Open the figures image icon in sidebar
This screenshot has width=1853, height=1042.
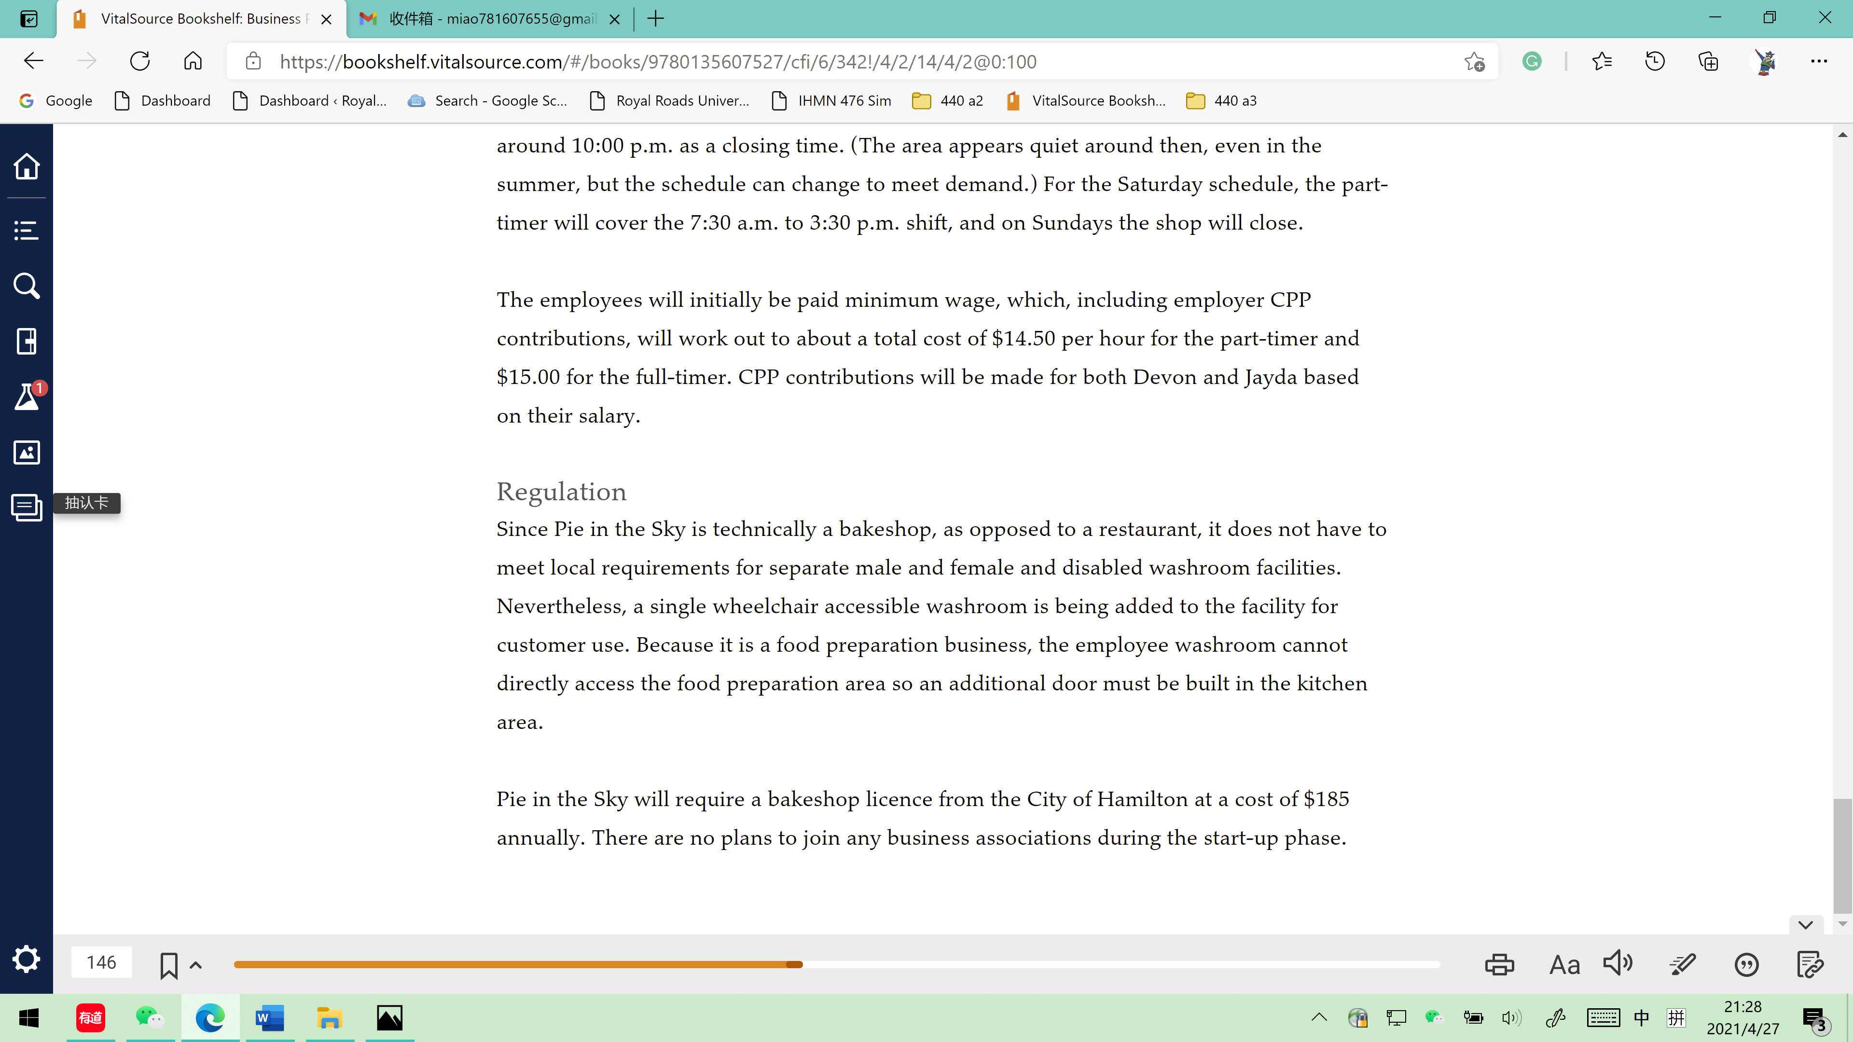(x=27, y=452)
